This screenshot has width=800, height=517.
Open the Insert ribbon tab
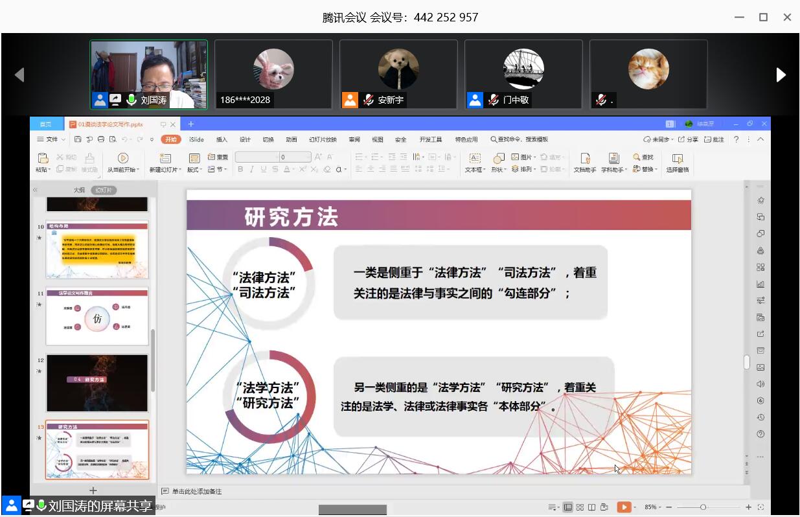pos(222,139)
